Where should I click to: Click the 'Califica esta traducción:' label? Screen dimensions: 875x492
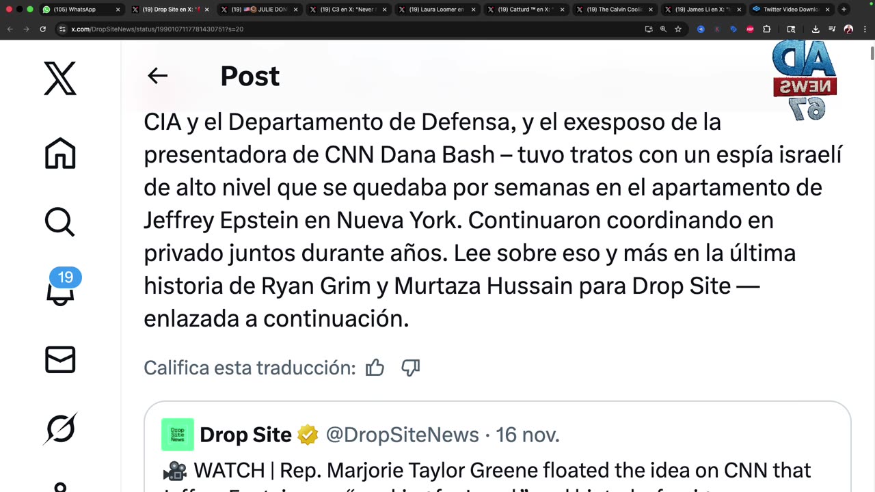(x=250, y=368)
